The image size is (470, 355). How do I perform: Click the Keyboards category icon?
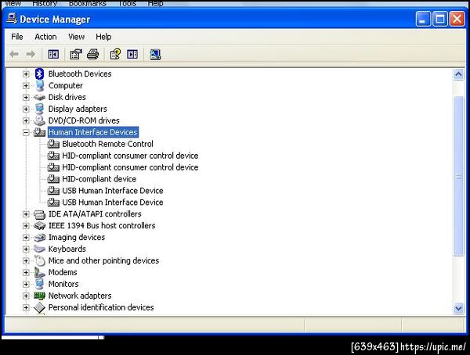[39, 249]
